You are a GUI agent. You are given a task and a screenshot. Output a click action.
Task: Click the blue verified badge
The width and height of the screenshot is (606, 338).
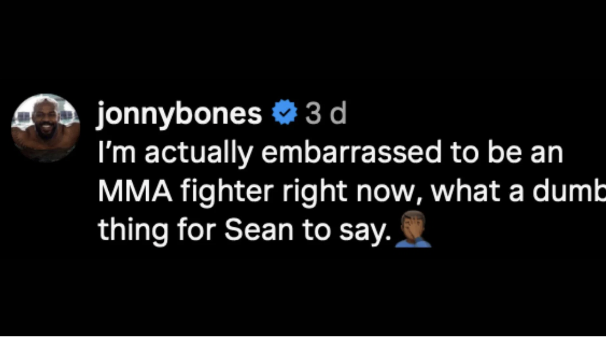[284, 114]
